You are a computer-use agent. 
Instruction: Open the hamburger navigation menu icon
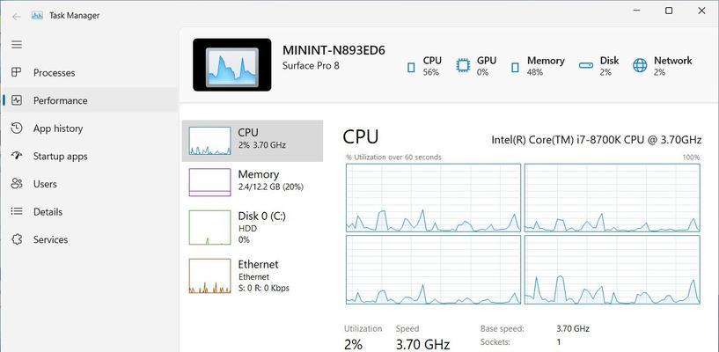tap(17, 45)
